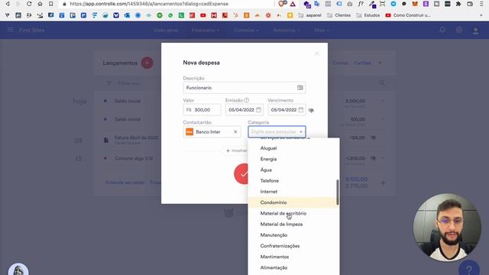Choose the Internet category

268,192
